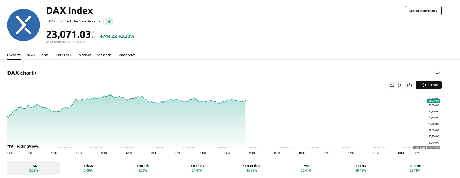Select the 1 day range

[34, 168]
